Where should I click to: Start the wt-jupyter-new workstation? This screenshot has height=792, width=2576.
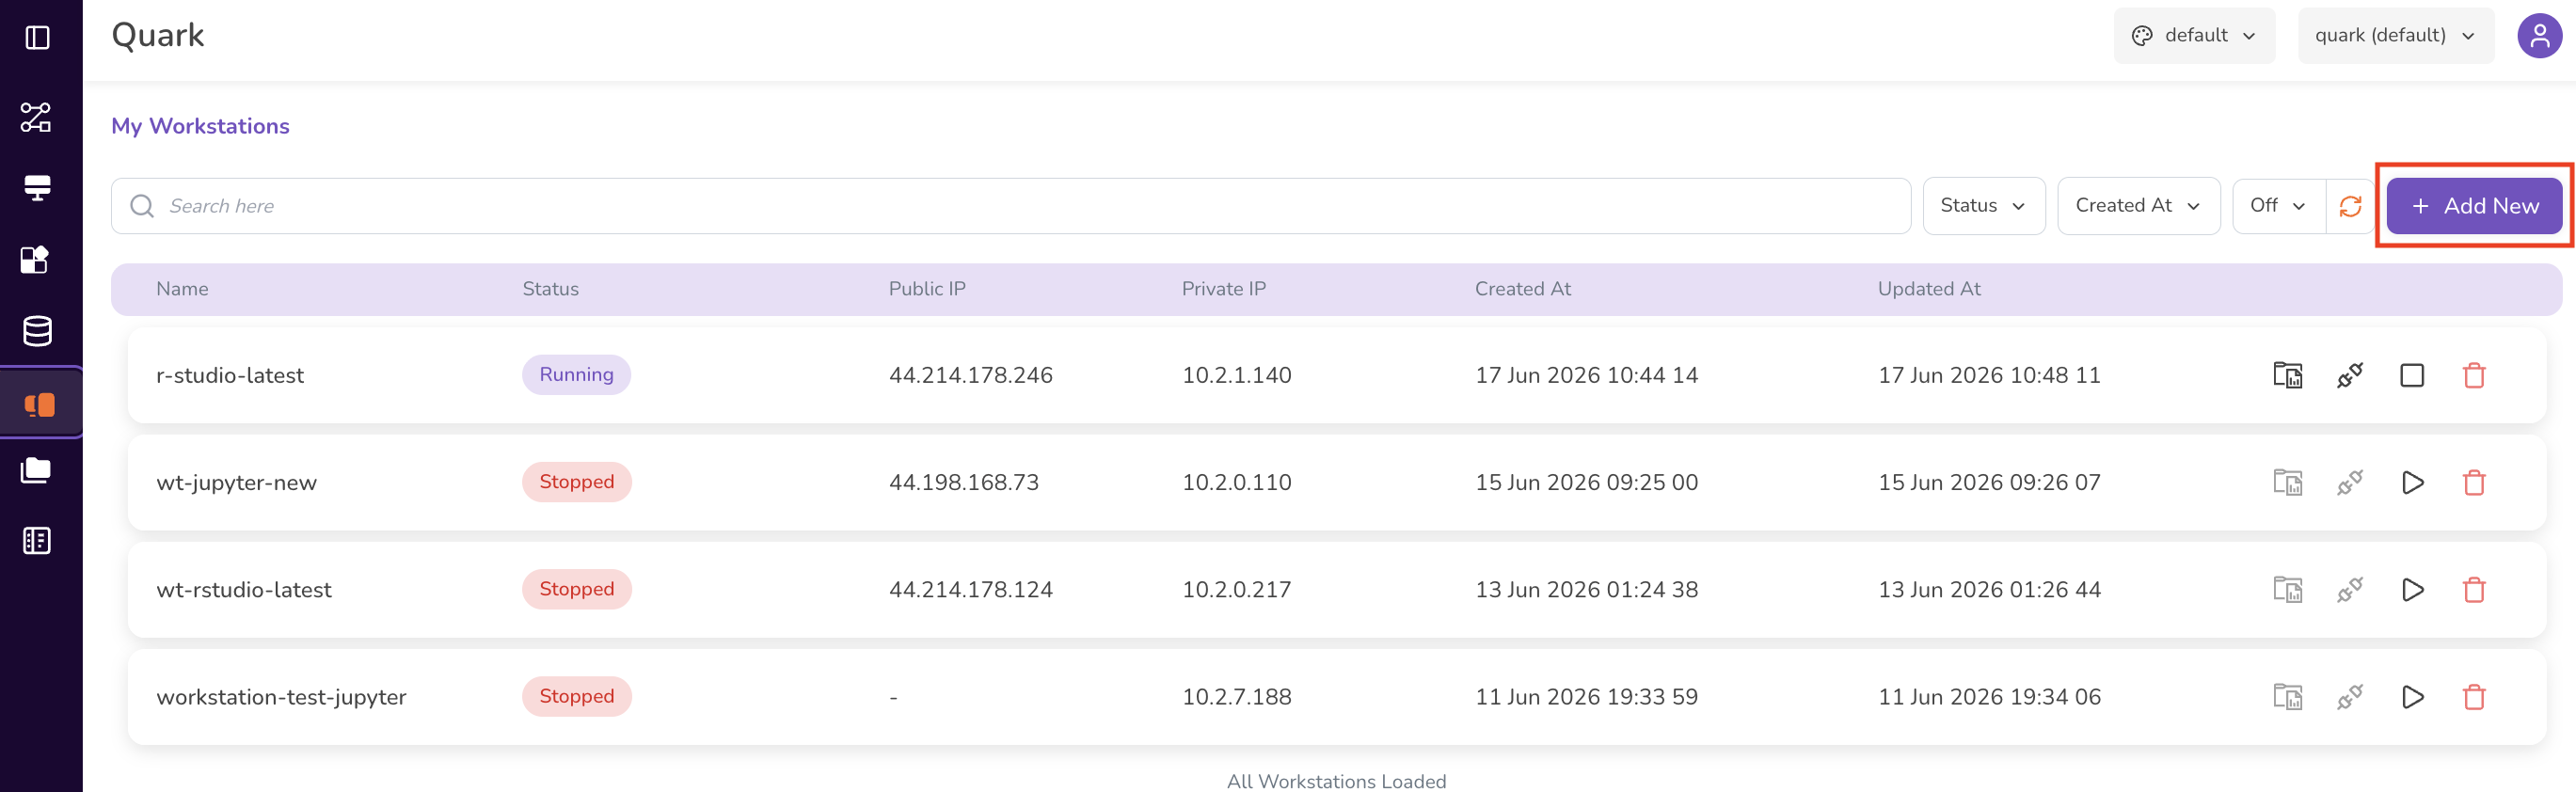pyautogui.click(x=2411, y=482)
